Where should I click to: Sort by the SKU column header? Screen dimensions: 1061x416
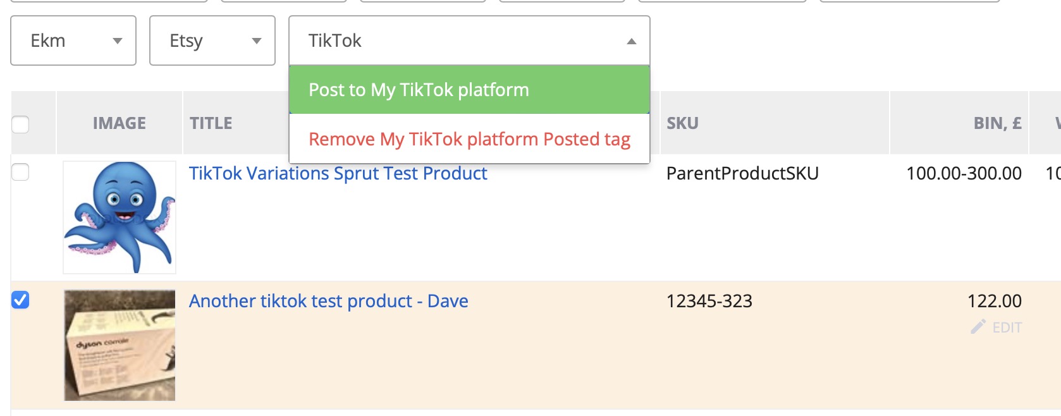[x=683, y=123]
